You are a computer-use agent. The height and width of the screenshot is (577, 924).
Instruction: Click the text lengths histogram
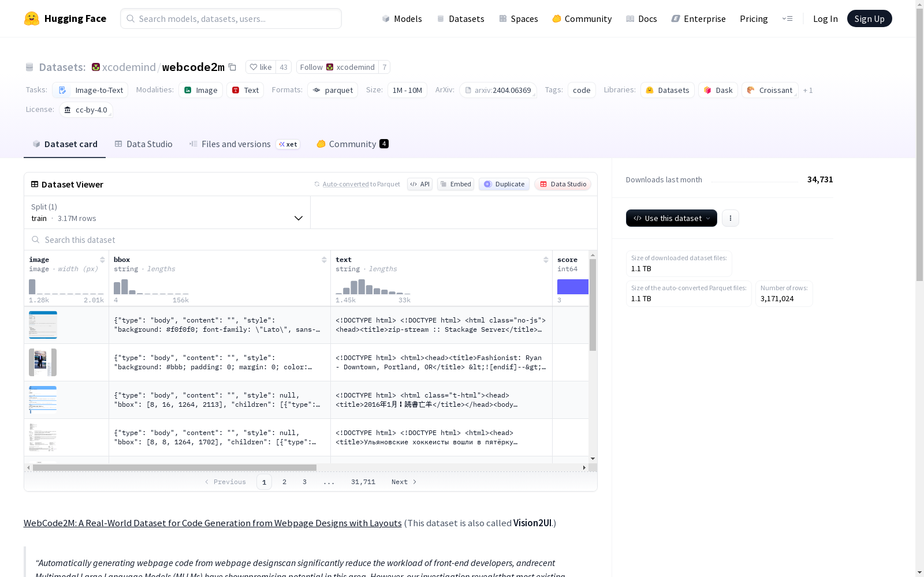[373, 287]
